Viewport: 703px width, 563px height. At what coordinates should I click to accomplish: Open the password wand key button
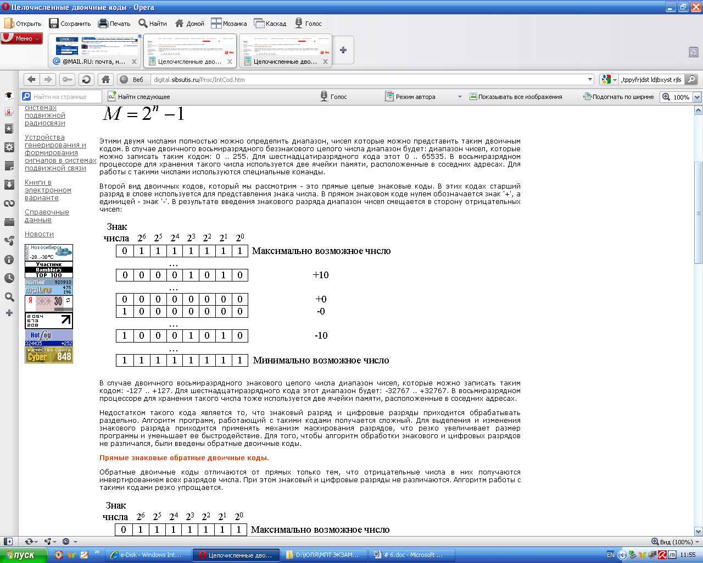(x=67, y=79)
